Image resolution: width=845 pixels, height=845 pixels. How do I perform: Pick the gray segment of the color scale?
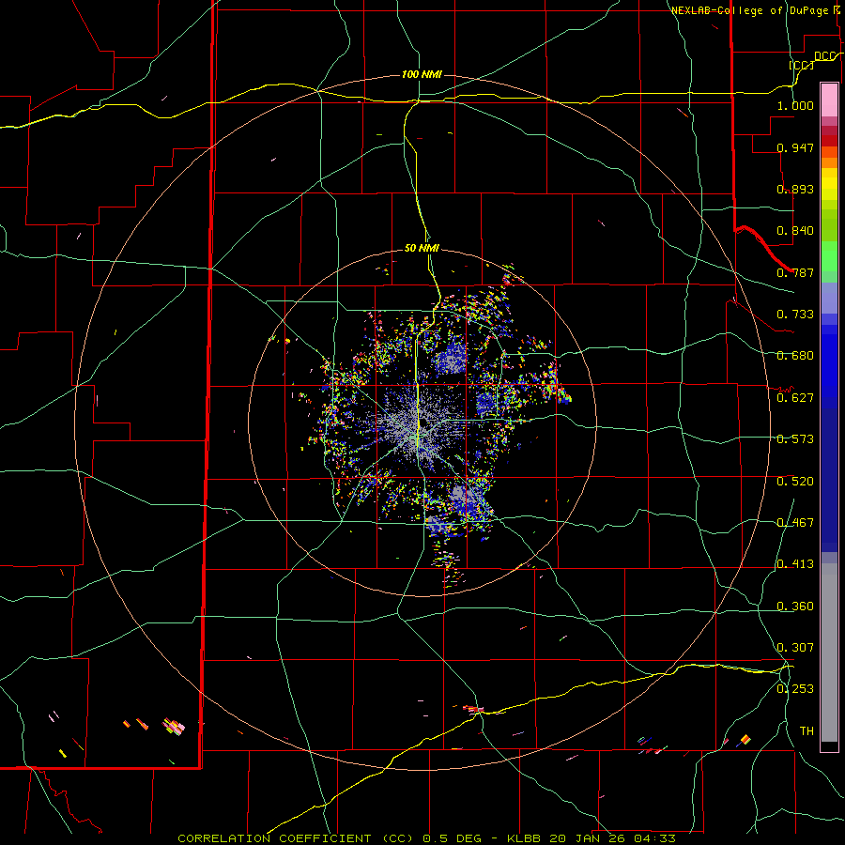829,653
